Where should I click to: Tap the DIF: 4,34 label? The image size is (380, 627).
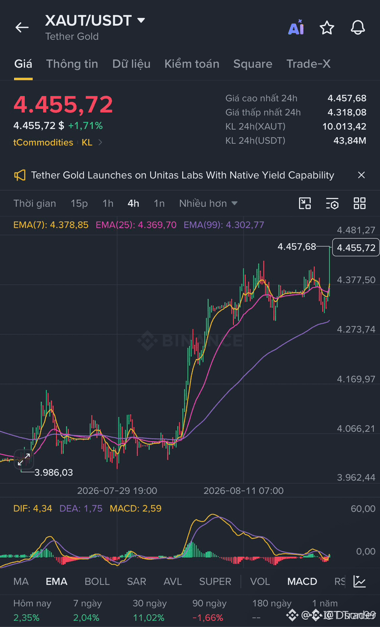[x=33, y=508]
